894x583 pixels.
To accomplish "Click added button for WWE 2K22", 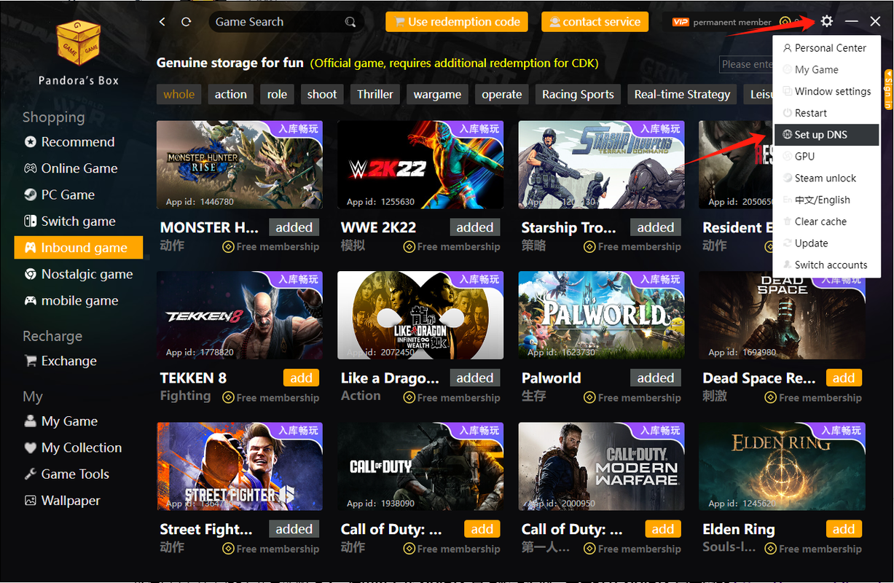I will [475, 227].
